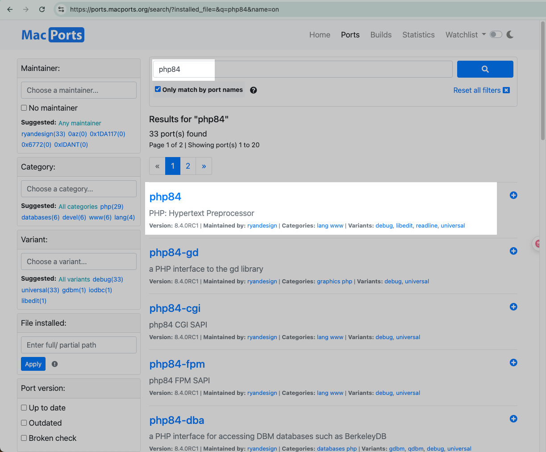The image size is (546, 452).
Task: Check the Up to date filter
Action: tap(24, 407)
